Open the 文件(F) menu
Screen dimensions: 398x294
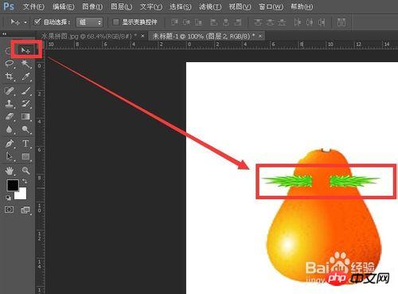33,6
